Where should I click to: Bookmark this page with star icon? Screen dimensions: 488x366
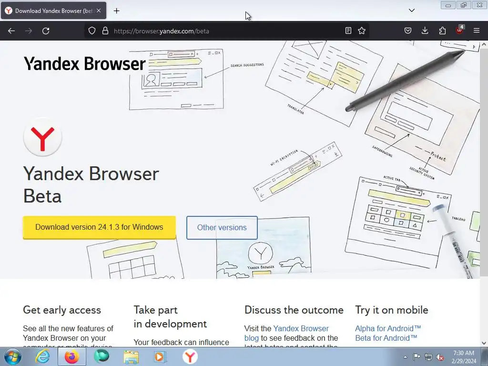pyautogui.click(x=362, y=30)
